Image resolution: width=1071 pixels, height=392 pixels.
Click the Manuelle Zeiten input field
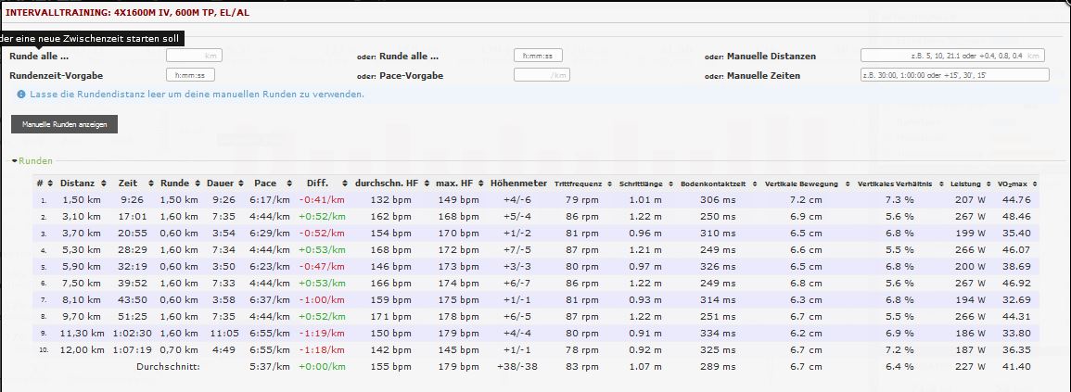954,75
